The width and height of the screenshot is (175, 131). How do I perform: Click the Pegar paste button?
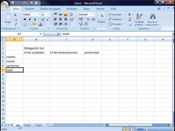coord(8,19)
